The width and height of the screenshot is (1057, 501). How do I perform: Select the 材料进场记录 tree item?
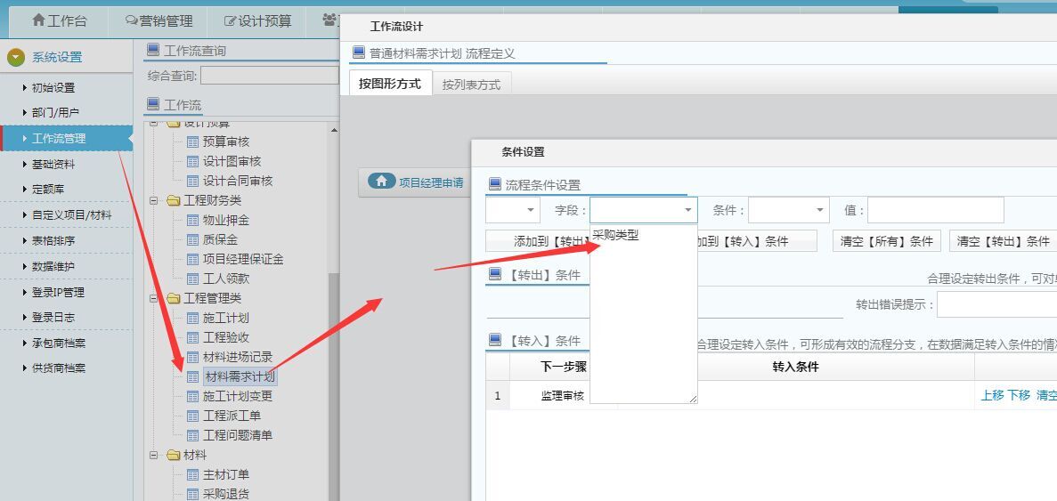(238, 357)
